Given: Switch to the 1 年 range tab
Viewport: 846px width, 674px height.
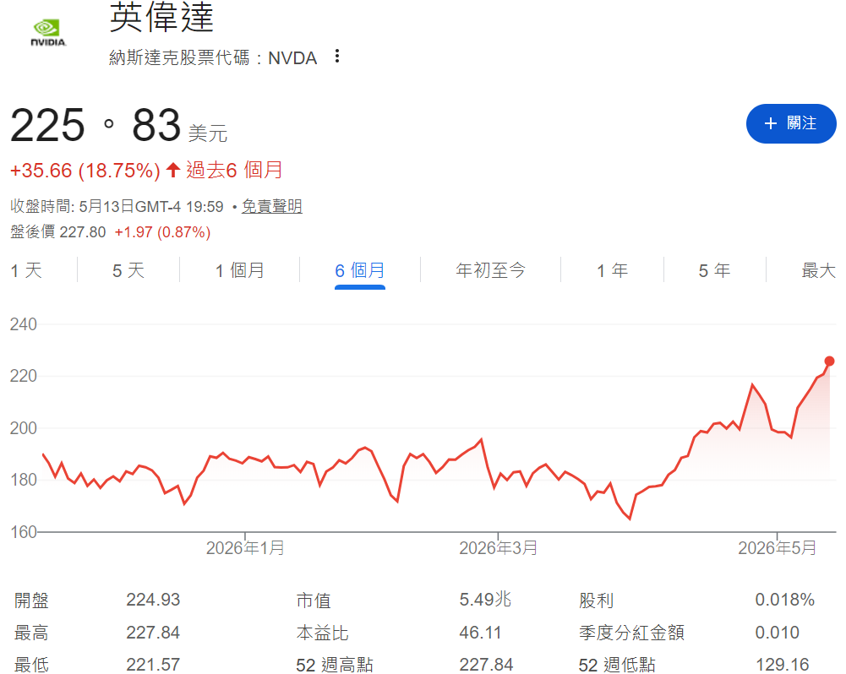Looking at the screenshot, I should point(613,270).
